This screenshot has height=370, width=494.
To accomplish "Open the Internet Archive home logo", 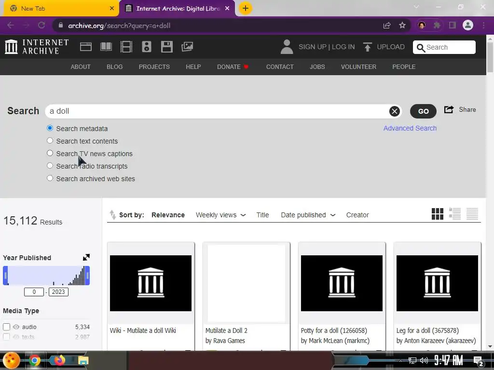I will pos(37,47).
